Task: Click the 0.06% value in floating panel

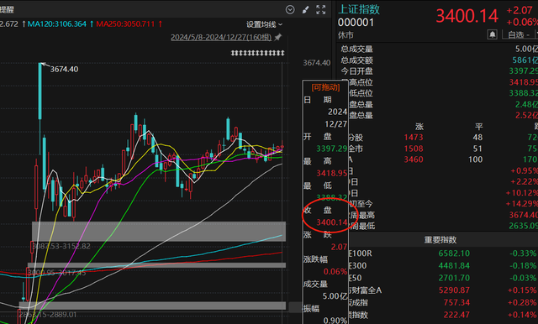Action: [x=335, y=272]
